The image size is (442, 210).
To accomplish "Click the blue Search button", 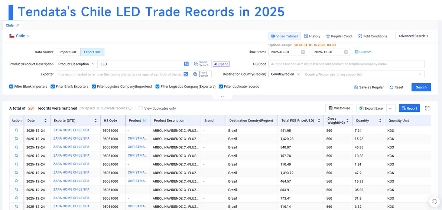I will [x=421, y=87].
